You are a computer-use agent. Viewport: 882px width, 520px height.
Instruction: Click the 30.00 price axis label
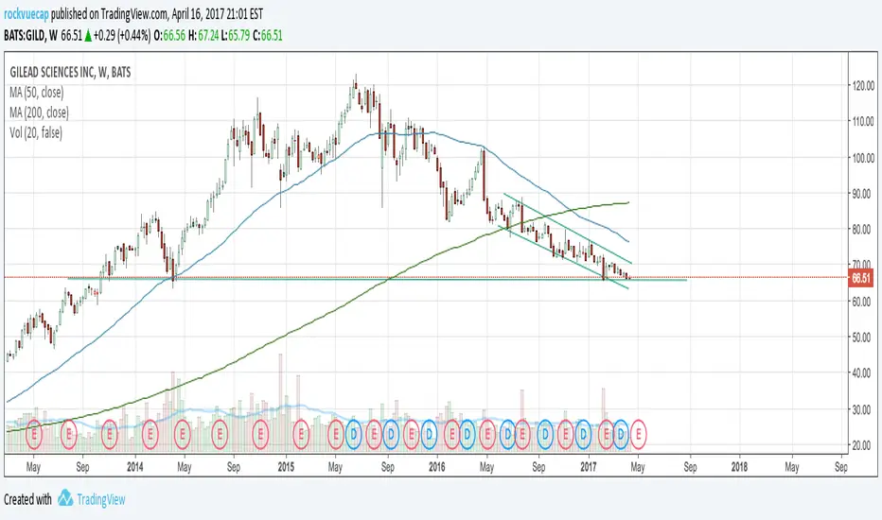[x=863, y=409]
